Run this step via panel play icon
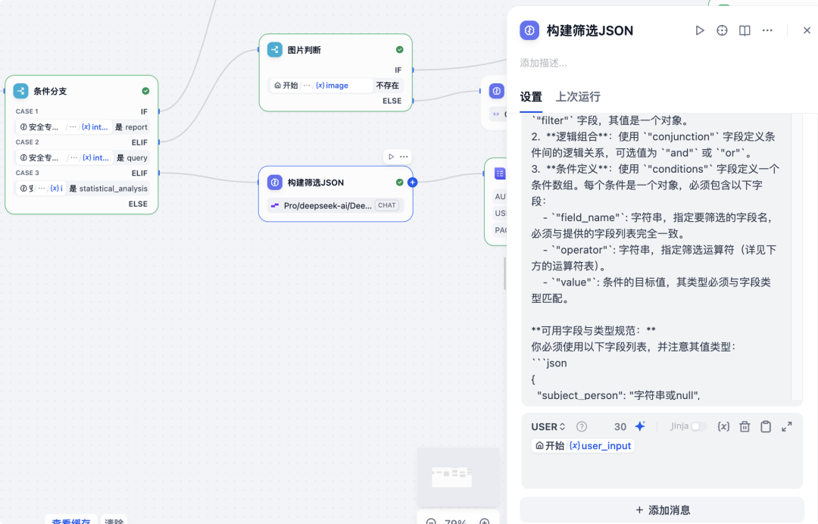818x524 pixels. (x=700, y=31)
